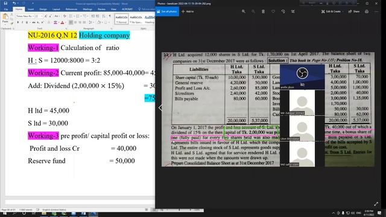
Task: Switch to the Insert tab
Action: click(31, 10)
